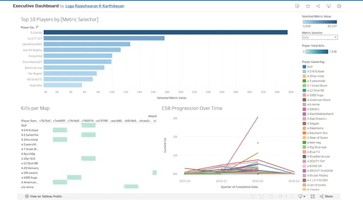Viewport: 363px width, 204px height.
Task: Click View on Tableau Public
Action: 44,197
